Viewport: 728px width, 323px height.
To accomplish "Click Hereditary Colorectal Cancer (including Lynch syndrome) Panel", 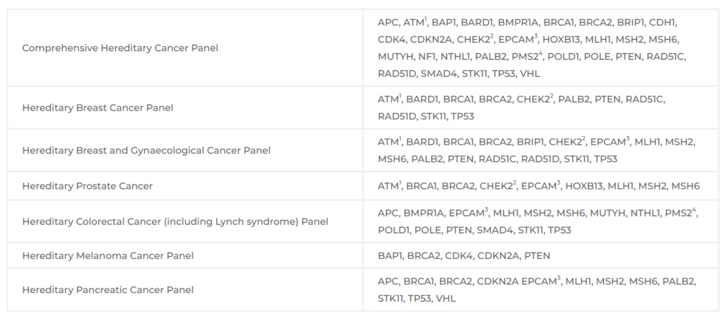I will pos(175,221).
